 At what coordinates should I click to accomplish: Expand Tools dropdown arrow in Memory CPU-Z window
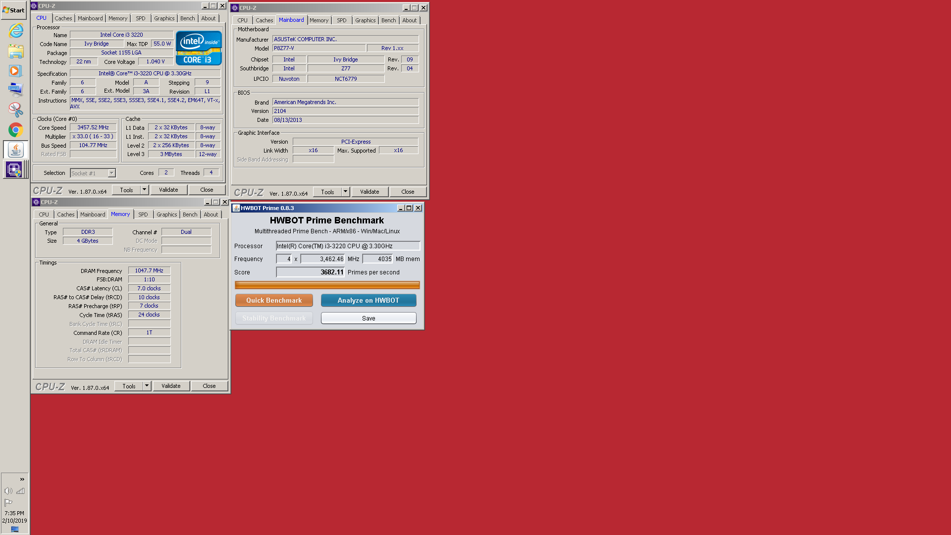tap(147, 386)
